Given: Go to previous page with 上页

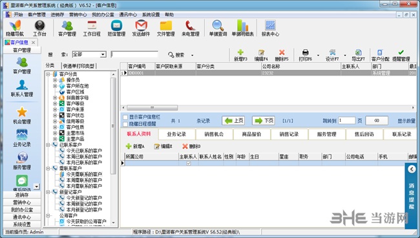Looking at the screenshot, I should tap(233, 120).
